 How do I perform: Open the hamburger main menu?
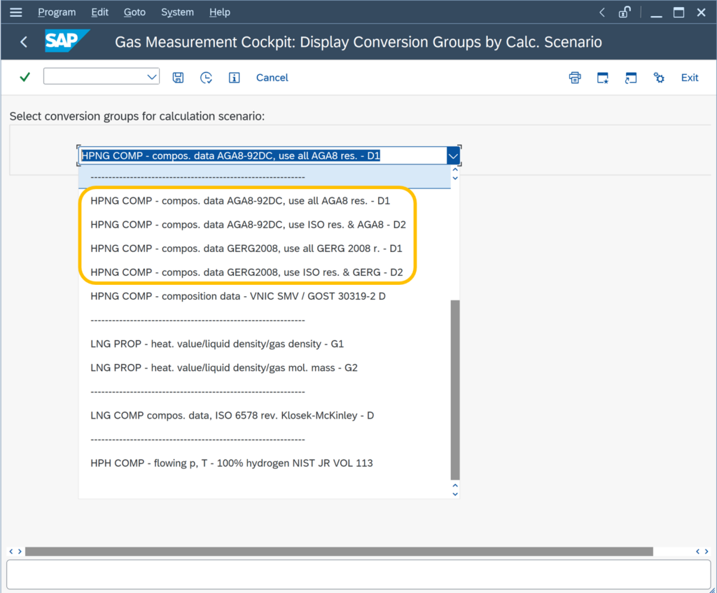pyautogui.click(x=16, y=13)
